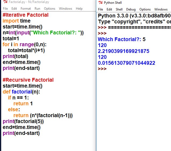
Task: Click the 'Which Factorial?: 5' shell line
Action: [122, 39]
